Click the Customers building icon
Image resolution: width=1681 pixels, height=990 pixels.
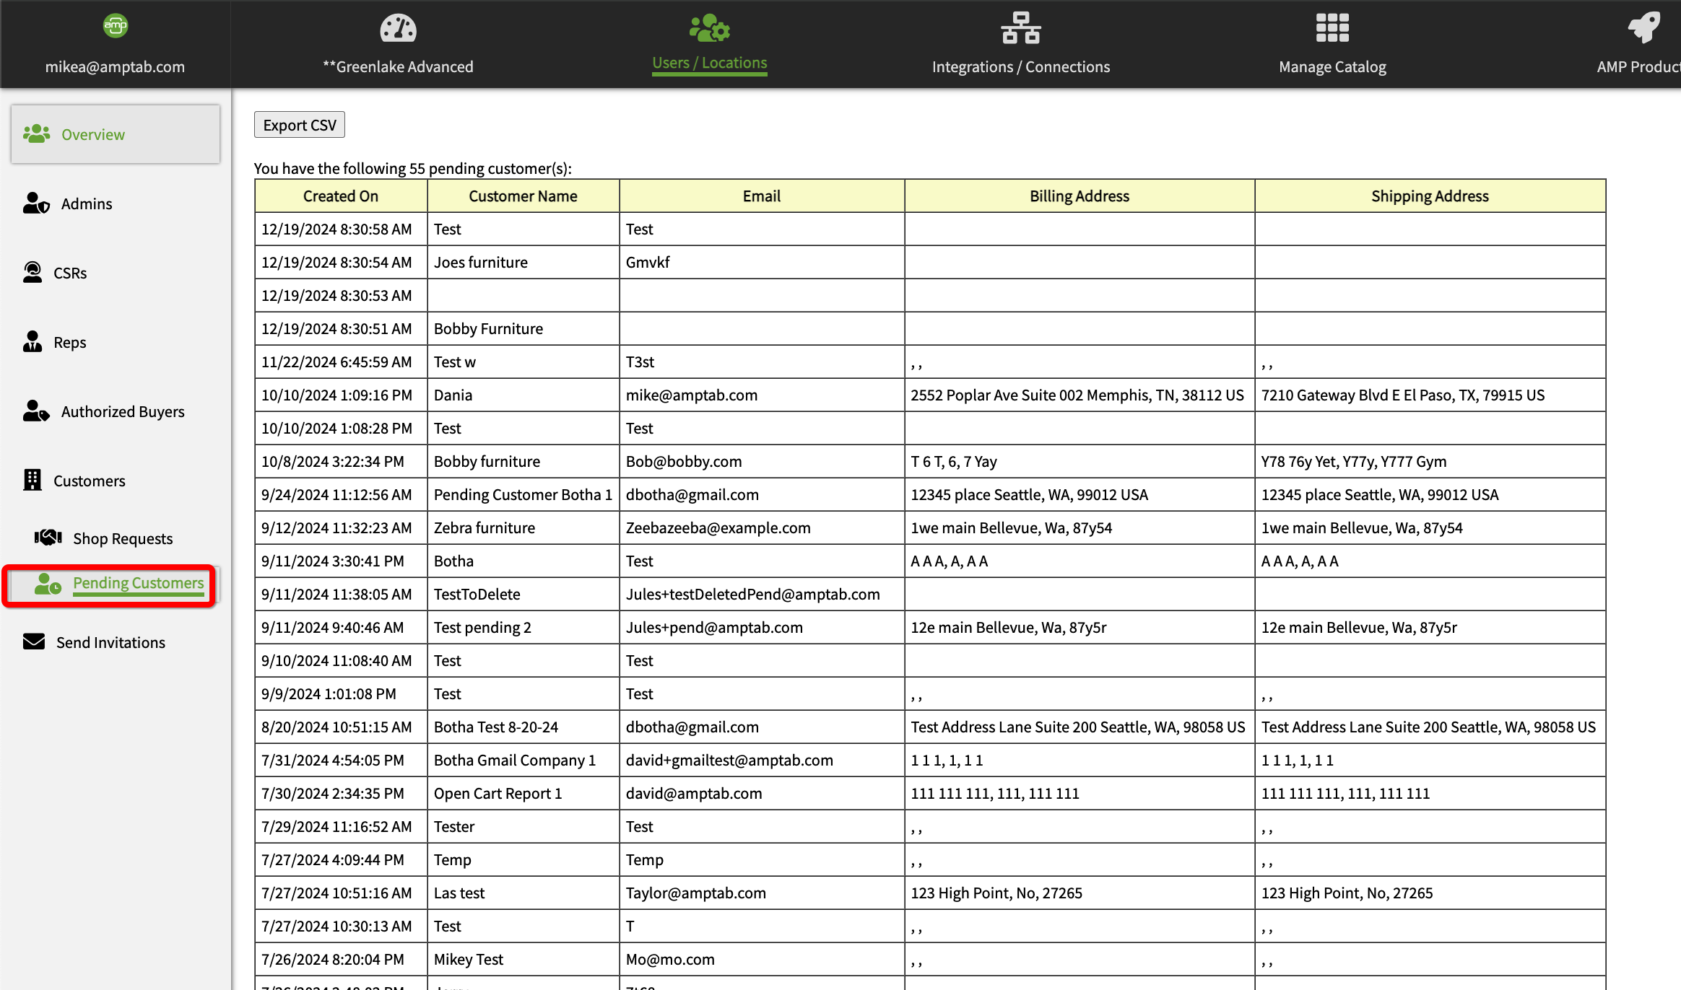coord(32,481)
